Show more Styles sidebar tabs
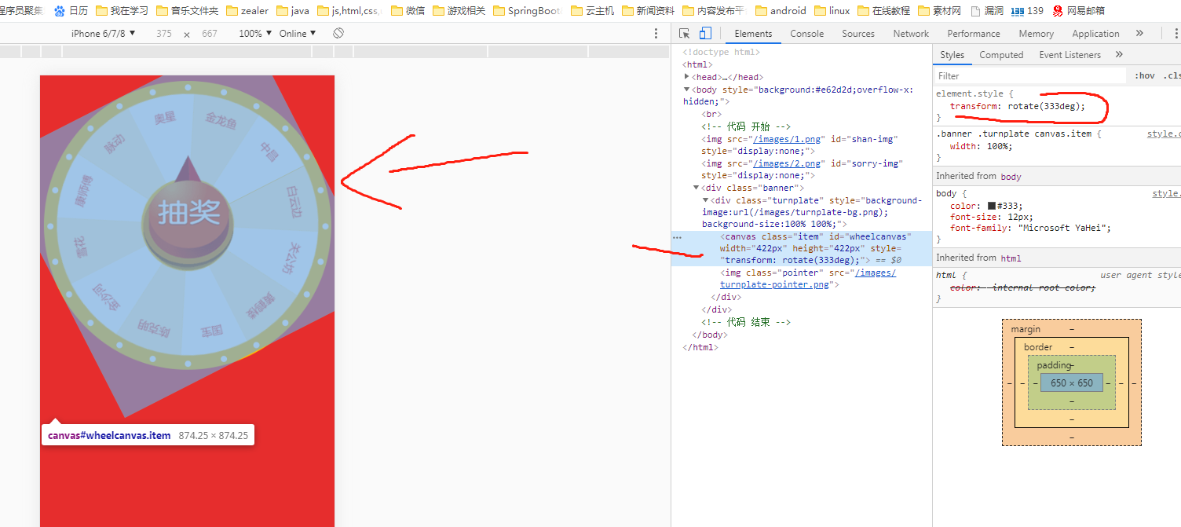1181x527 pixels. (x=1119, y=55)
